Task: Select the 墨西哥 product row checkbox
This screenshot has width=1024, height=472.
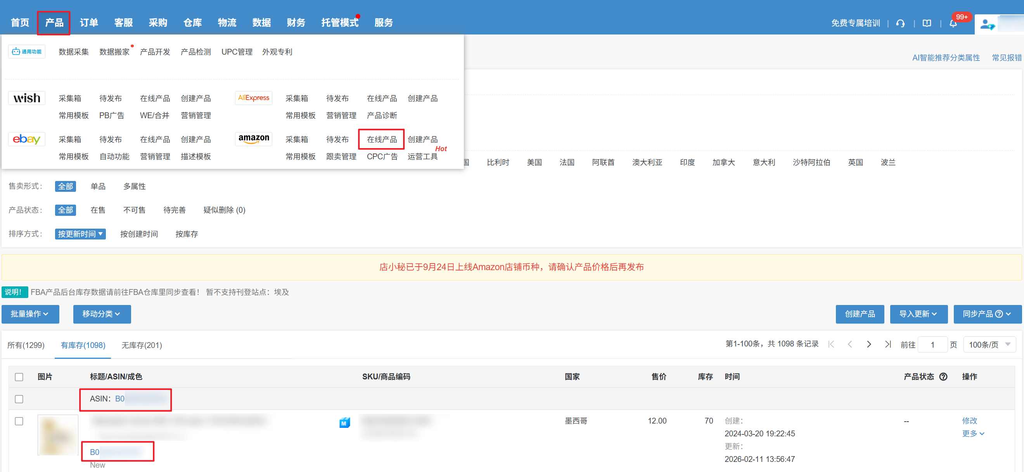Action: coord(19,421)
